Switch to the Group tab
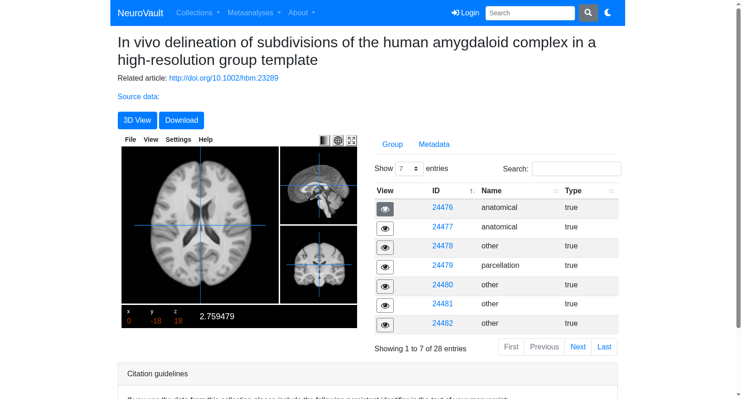 click(x=393, y=145)
